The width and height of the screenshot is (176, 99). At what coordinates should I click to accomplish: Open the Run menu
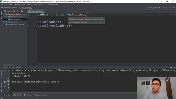pyautogui.click(x=35, y=4)
